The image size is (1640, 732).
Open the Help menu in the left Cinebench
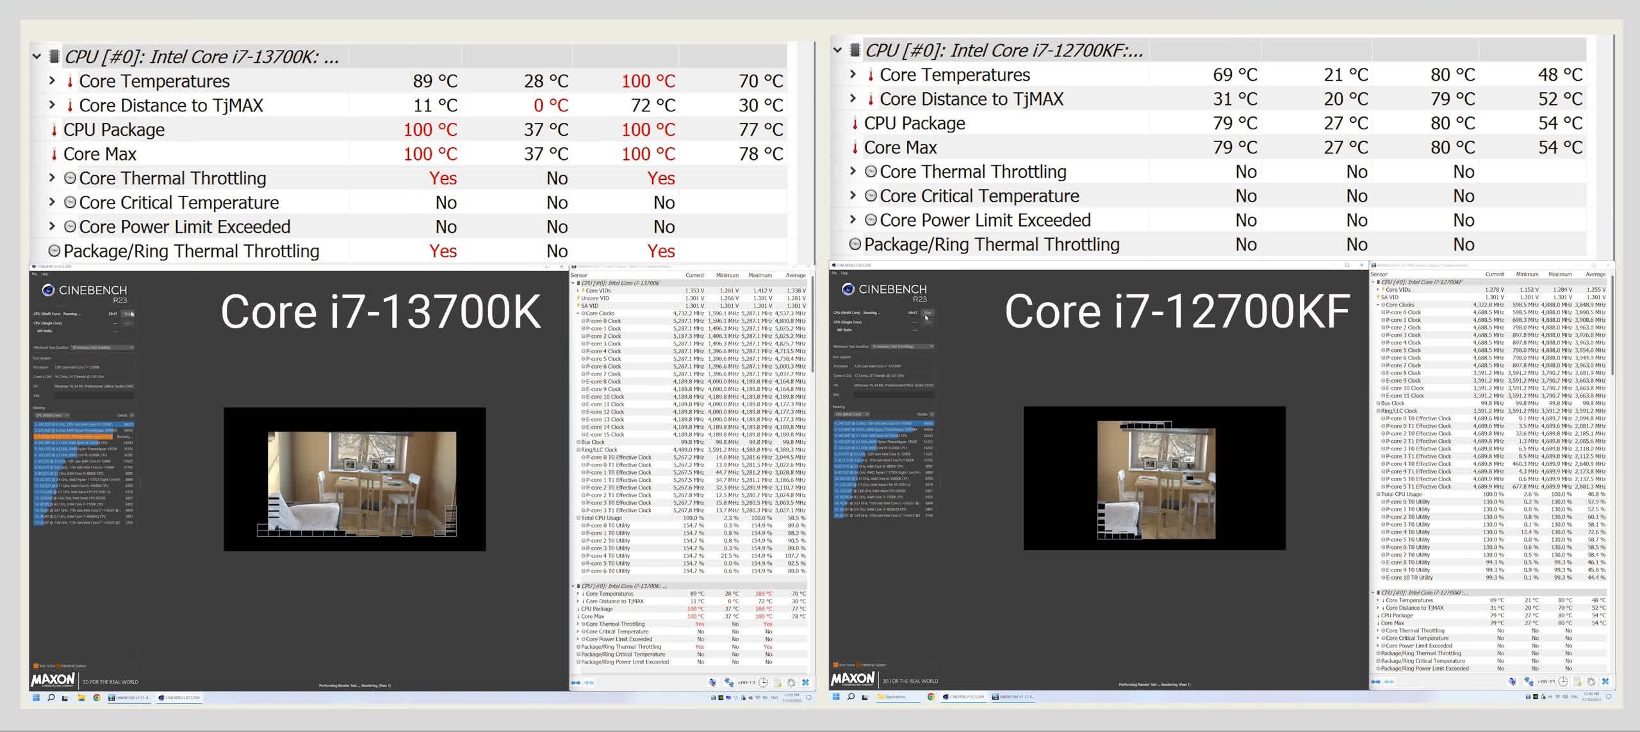(x=45, y=274)
